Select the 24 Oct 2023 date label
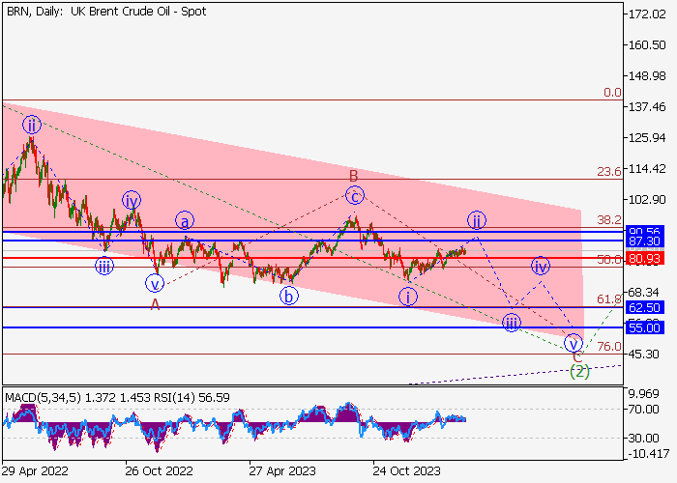The width and height of the screenshot is (677, 483). 407,470
